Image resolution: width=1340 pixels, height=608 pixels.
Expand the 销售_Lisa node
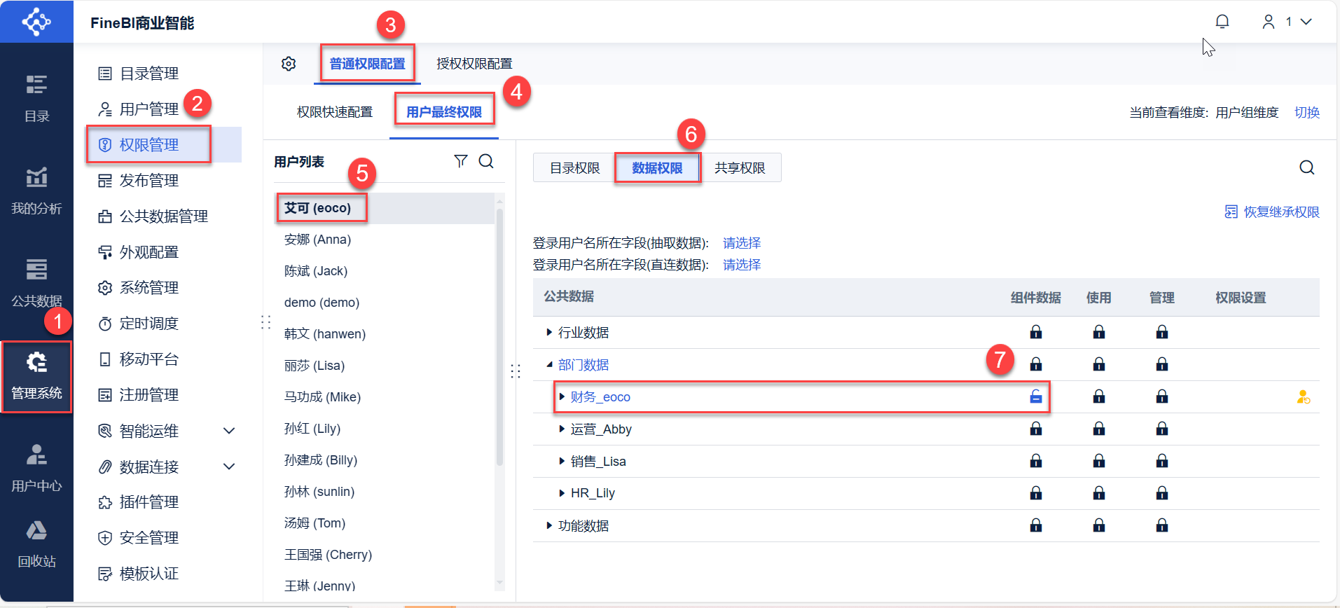click(x=562, y=461)
